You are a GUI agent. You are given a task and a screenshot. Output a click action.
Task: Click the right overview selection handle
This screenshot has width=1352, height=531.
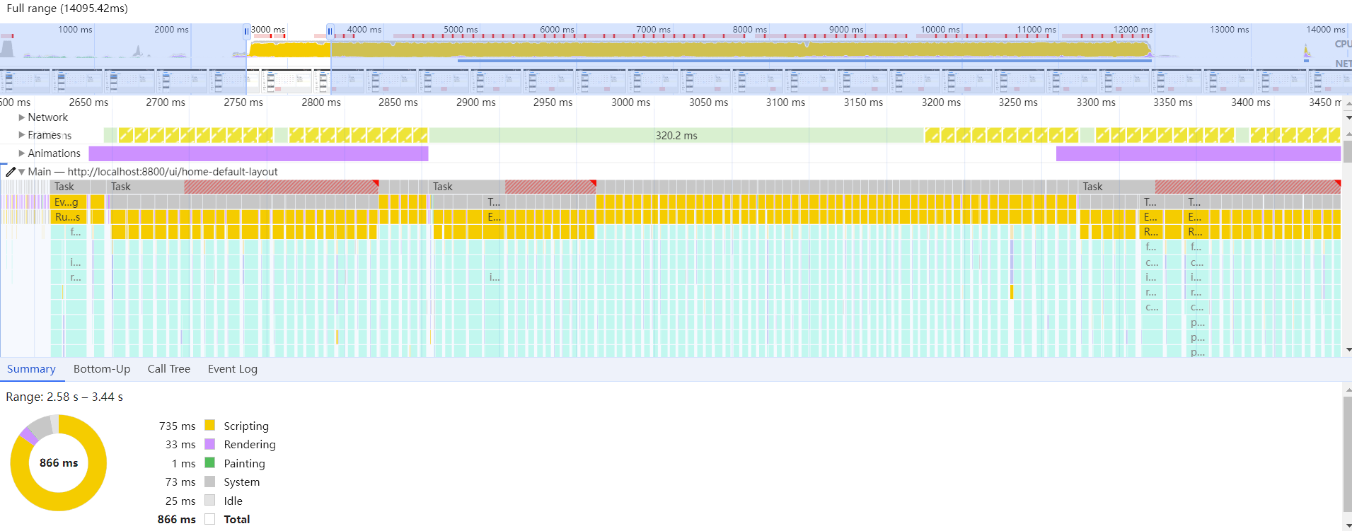coord(330,31)
